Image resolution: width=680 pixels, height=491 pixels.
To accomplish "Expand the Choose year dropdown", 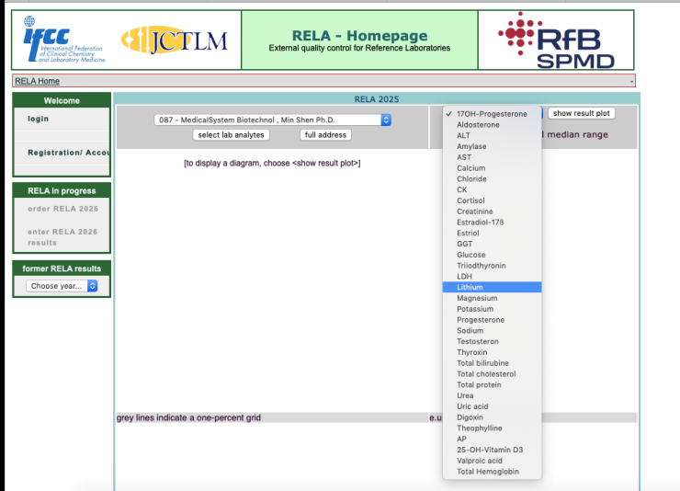I will click(62, 286).
